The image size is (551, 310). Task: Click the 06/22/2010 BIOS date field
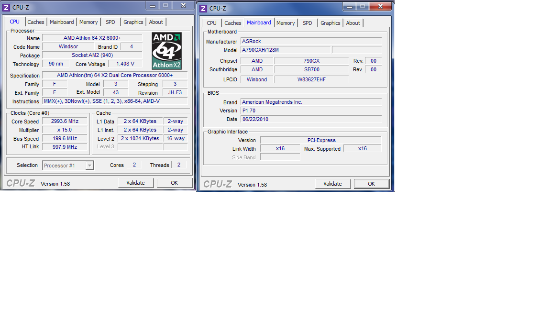[311, 119]
